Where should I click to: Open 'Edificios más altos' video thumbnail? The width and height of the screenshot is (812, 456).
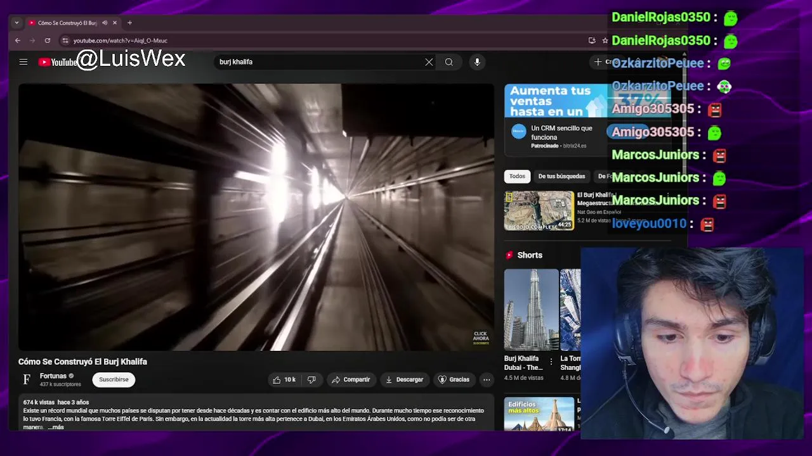[539, 415]
